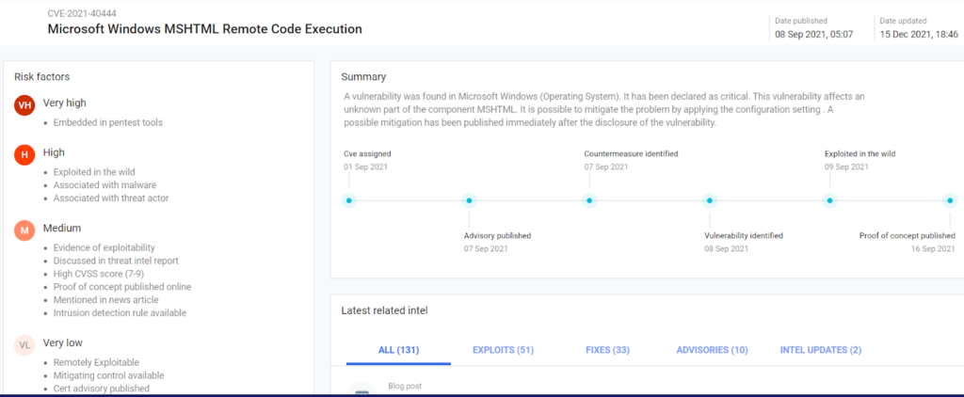The width and height of the screenshot is (964, 397).
Task: Click the Countermeasure identified timeline dot
Action: (589, 200)
